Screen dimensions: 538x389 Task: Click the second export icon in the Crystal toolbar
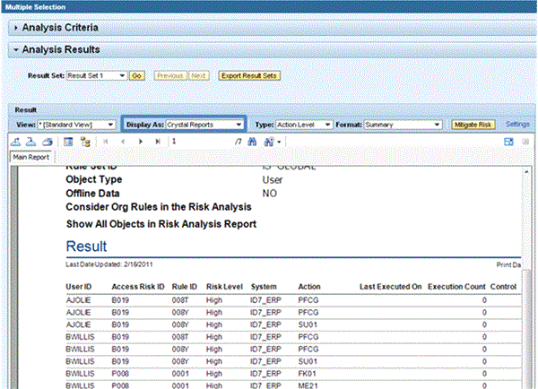(31, 142)
